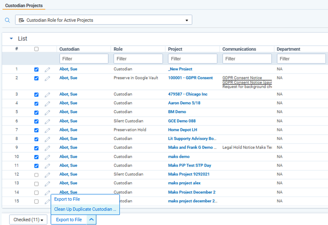Click the Export to File button
The height and width of the screenshot is (225, 328).
tap(69, 220)
